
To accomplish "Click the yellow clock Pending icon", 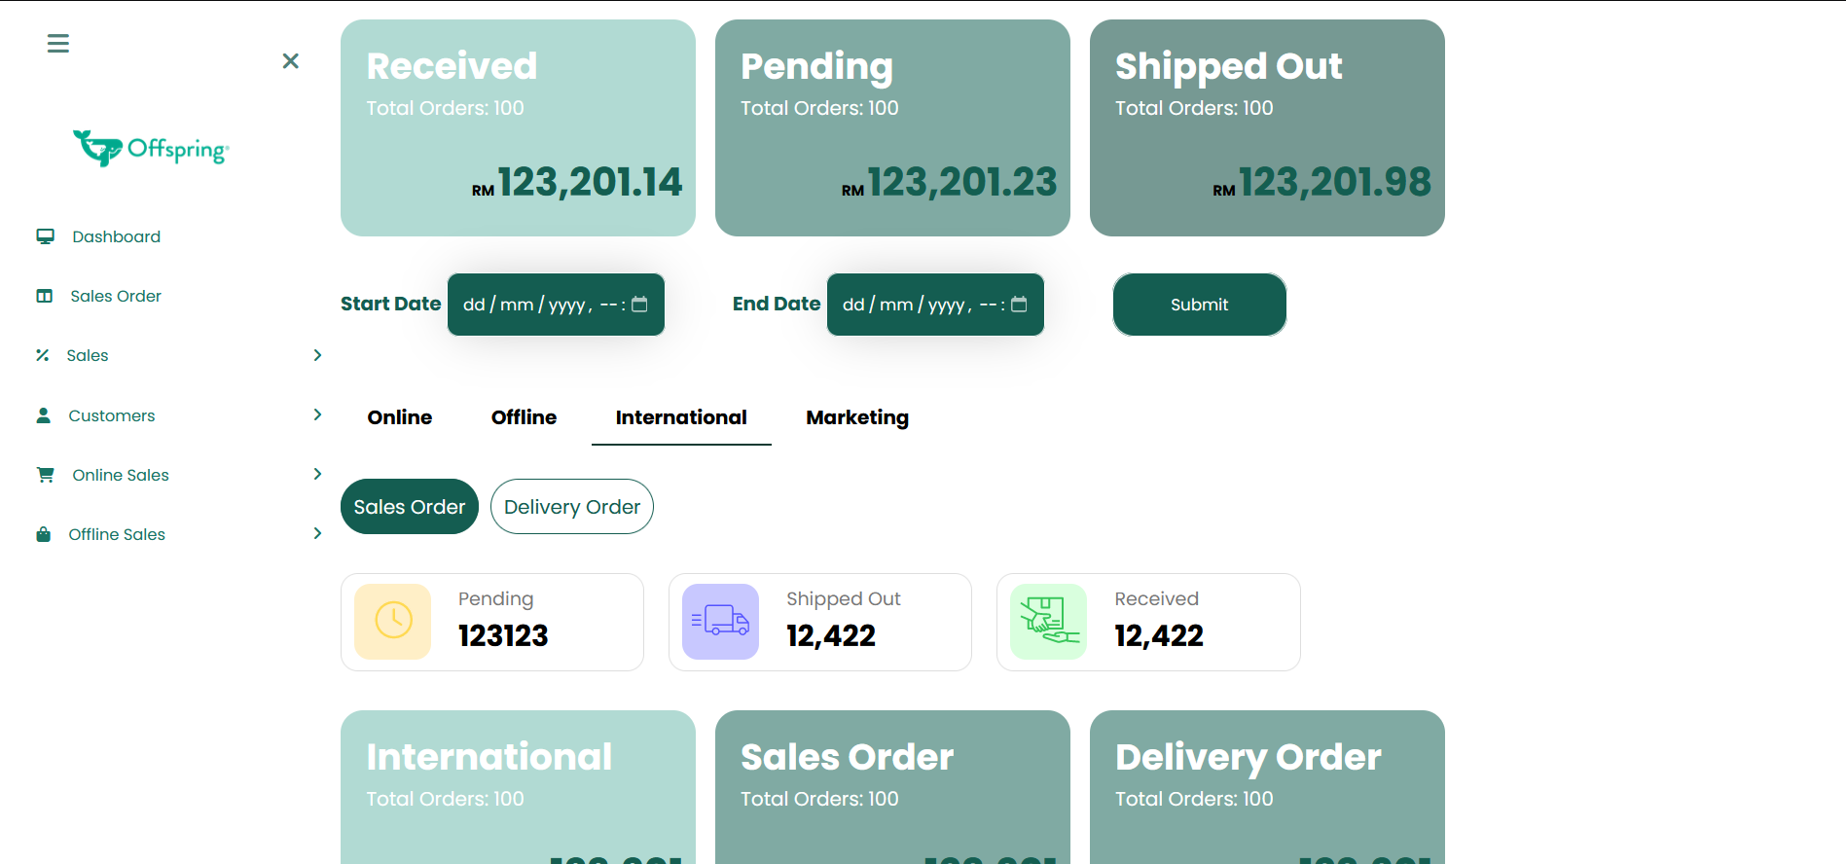I will pos(393,621).
